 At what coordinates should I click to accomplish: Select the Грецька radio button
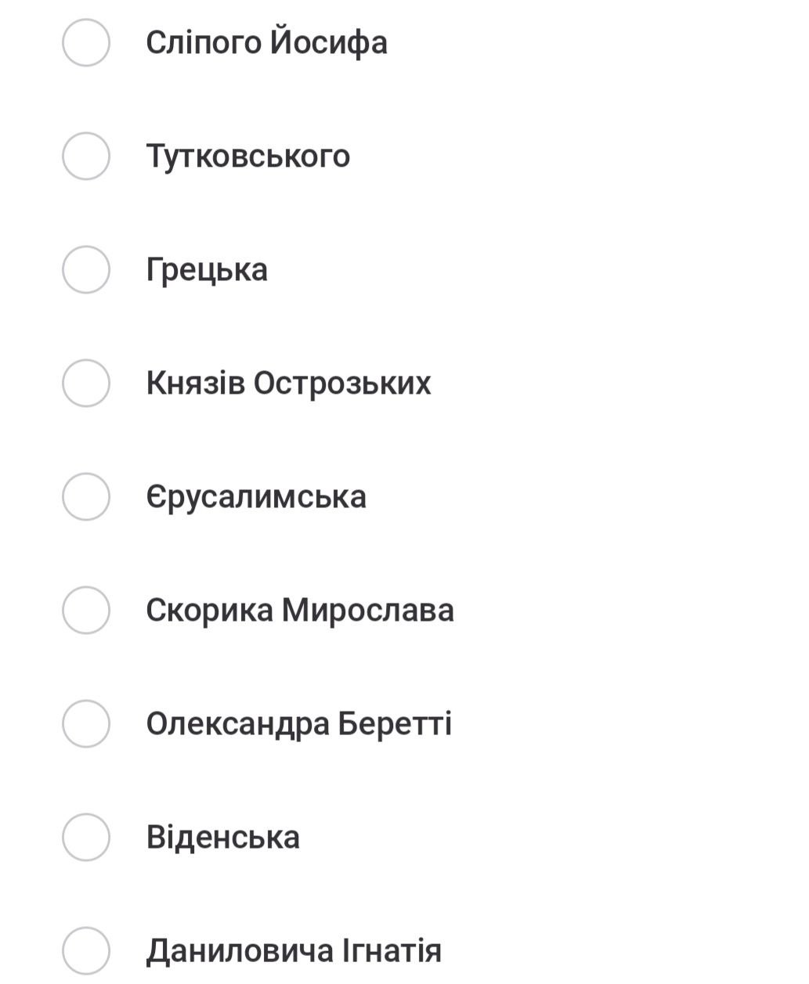[85, 270]
